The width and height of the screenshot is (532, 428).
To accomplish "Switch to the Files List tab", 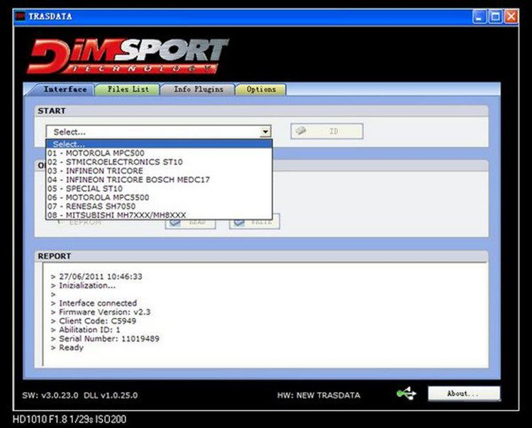I will (x=128, y=89).
